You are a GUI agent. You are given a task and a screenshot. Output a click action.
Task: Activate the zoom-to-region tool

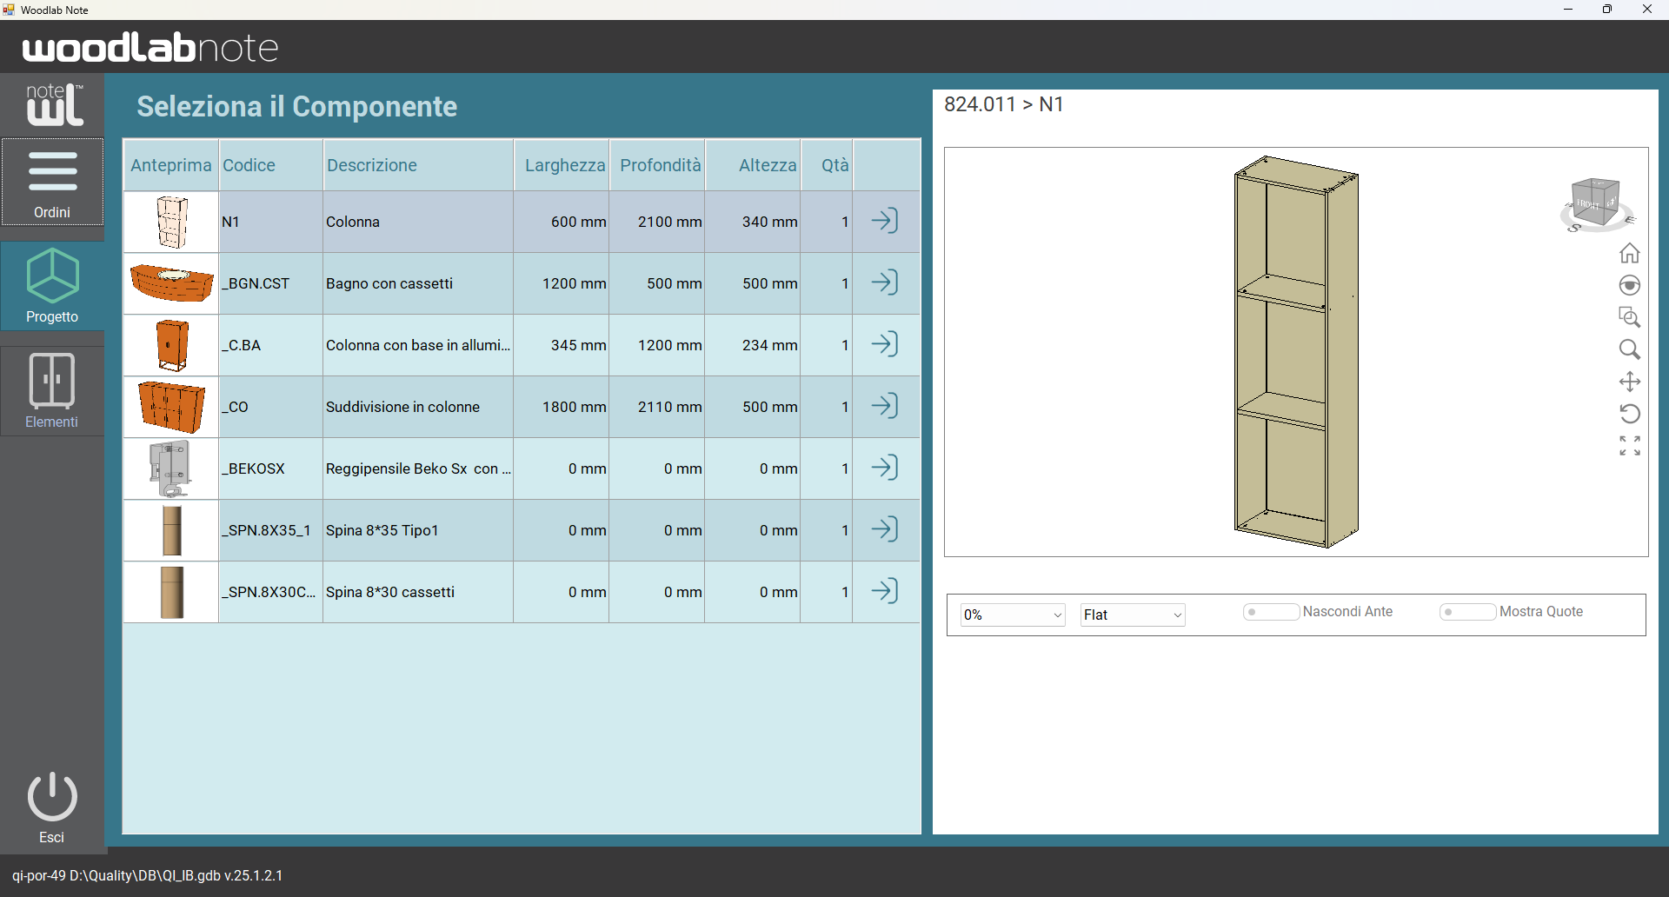pos(1630,317)
